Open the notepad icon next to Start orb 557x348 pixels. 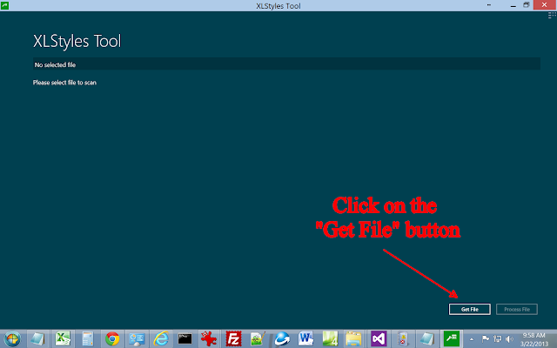37,338
